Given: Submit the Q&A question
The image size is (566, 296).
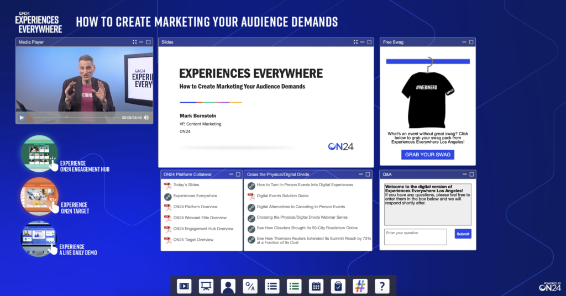Looking at the screenshot, I should [x=463, y=234].
